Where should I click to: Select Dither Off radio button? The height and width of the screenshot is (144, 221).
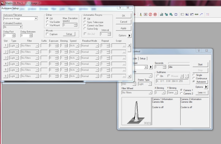(47, 19)
